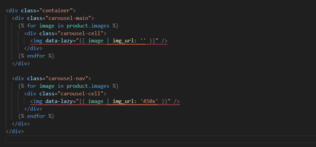The image size is (316, 147).
Task: Click the img tag with the empty img_url
Action: [38, 41]
